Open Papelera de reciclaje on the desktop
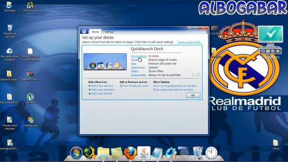This screenshot has height=162, width=288. point(10,31)
